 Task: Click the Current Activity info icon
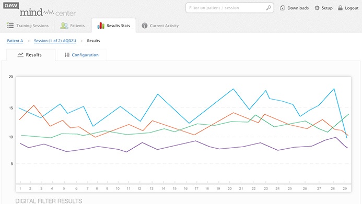[145, 26]
